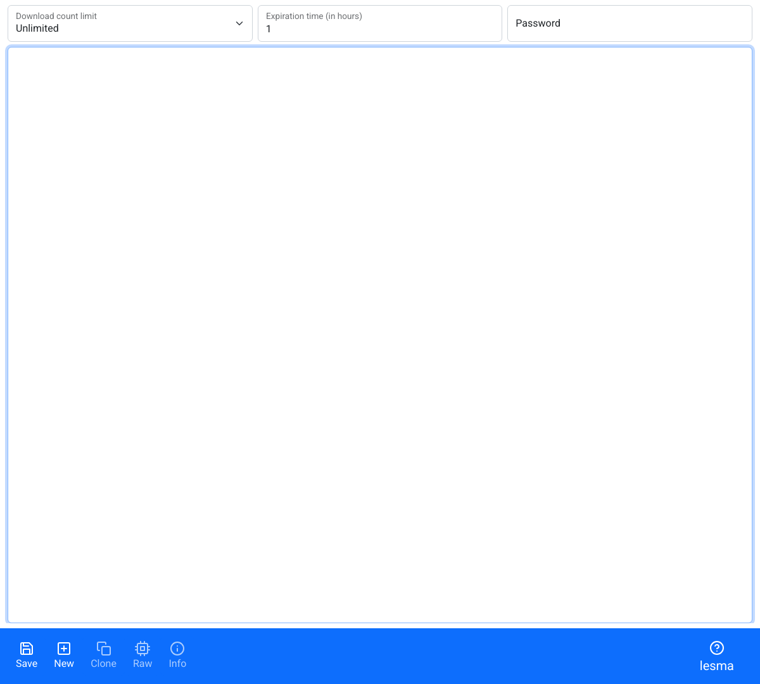760x684 pixels.
Task: Focus the Expiration time (in hours) field
Action: pos(380,23)
